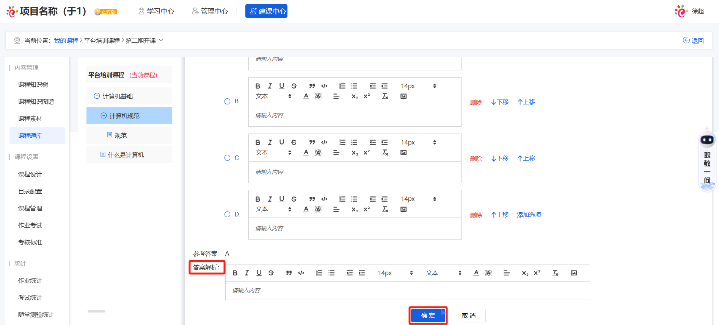The height and width of the screenshot is (325, 719).
Task: Click strikethrough icon in answer analysis toolbar
Action: coord(271,273)
